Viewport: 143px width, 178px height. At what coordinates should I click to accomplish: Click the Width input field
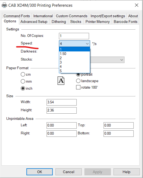tap(62, 102)
